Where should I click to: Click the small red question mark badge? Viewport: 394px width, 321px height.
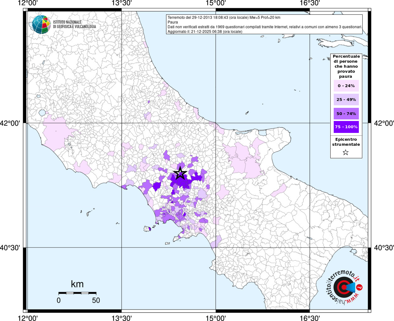360,287
